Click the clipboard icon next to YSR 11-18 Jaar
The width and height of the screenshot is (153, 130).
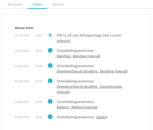[50, 35]
